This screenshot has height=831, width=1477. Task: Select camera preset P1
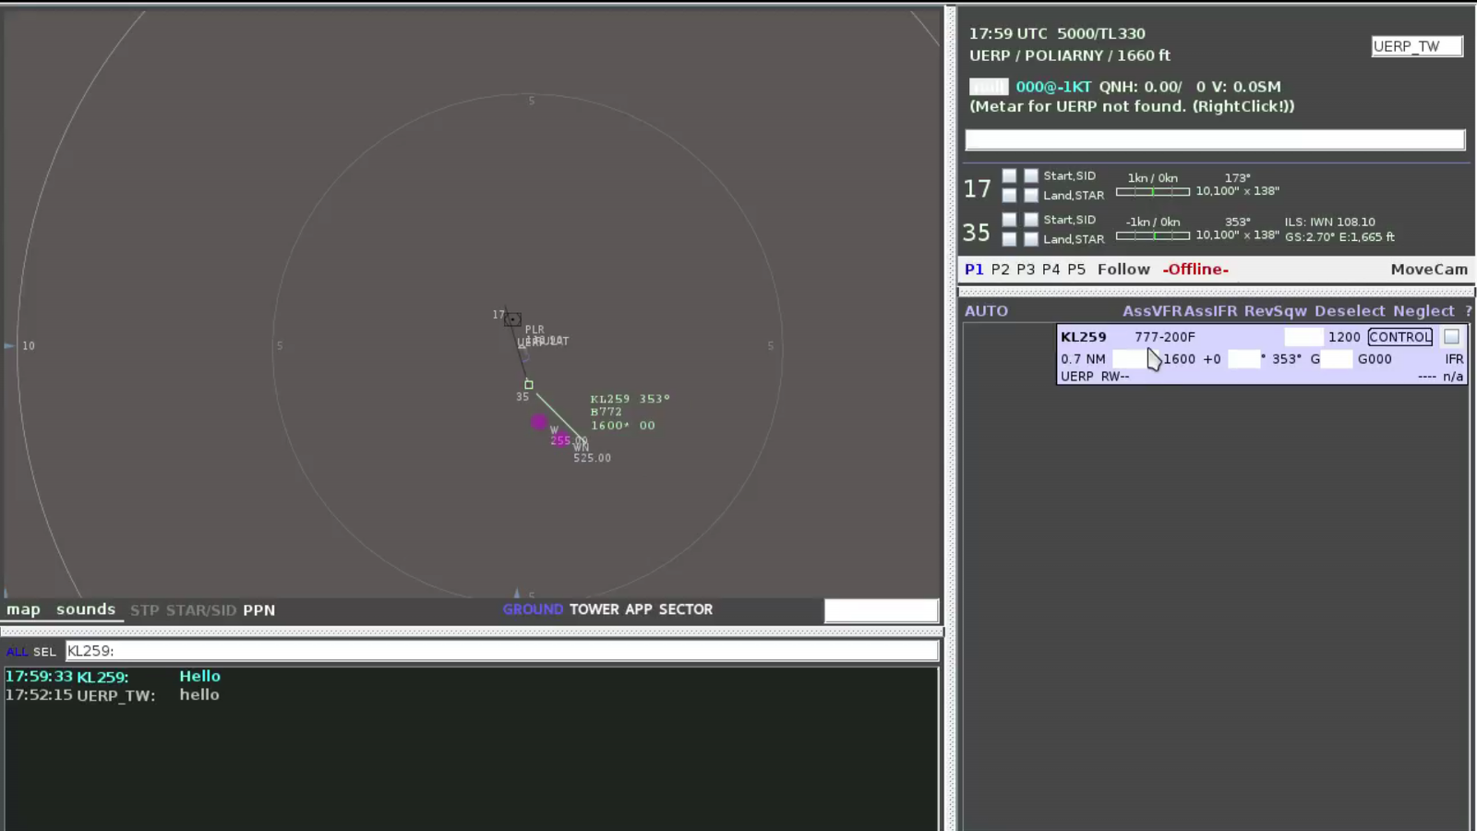(974, 270)
